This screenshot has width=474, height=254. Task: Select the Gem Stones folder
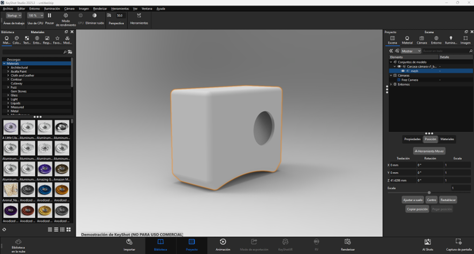tap(18, 91)
